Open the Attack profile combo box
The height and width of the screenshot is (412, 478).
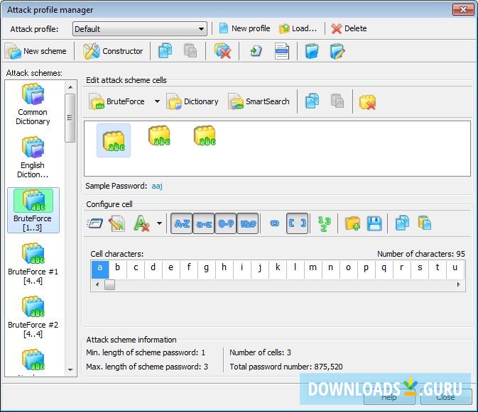click(140, 29)
